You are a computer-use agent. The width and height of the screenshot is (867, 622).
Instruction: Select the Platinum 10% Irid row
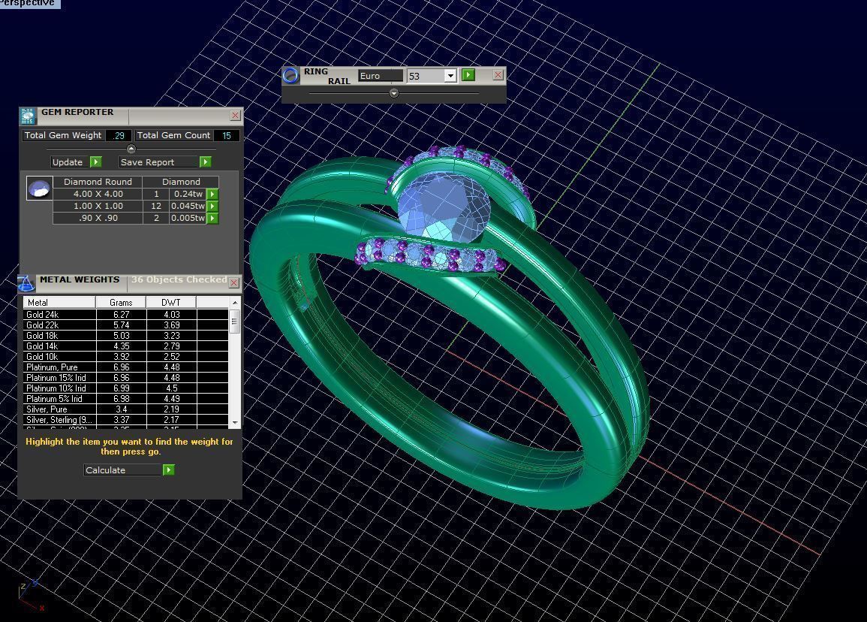click(x=126, y=388)
